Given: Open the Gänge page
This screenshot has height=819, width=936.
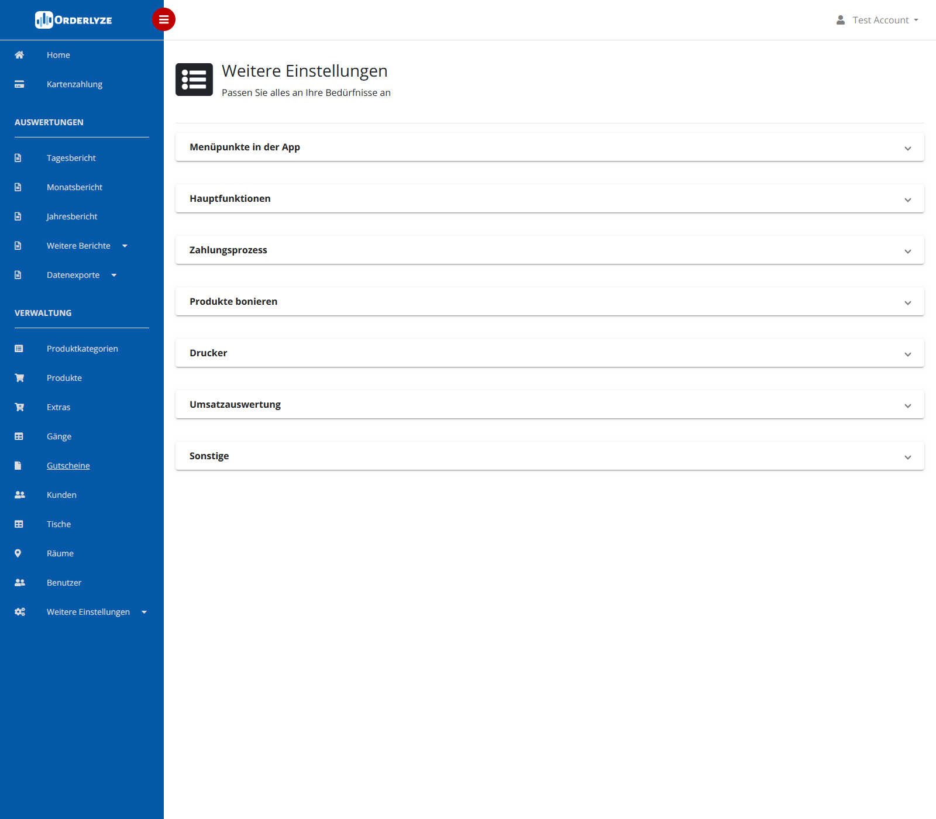Looking at the screenshot, I should pos(59,436).
